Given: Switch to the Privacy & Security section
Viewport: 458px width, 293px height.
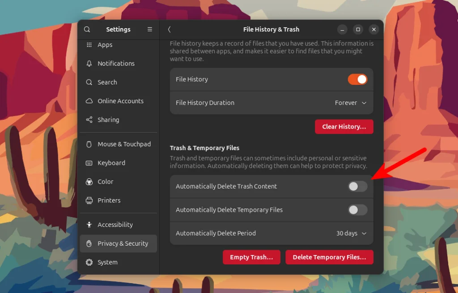Looking at the screenshot, I should tap(118, 243).
